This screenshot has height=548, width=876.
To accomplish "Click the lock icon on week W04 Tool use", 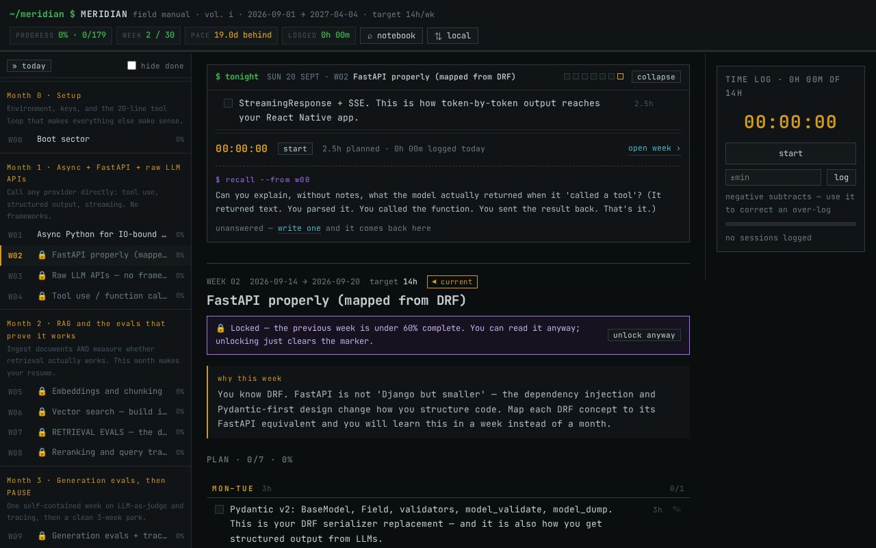I will click(42, 296).
